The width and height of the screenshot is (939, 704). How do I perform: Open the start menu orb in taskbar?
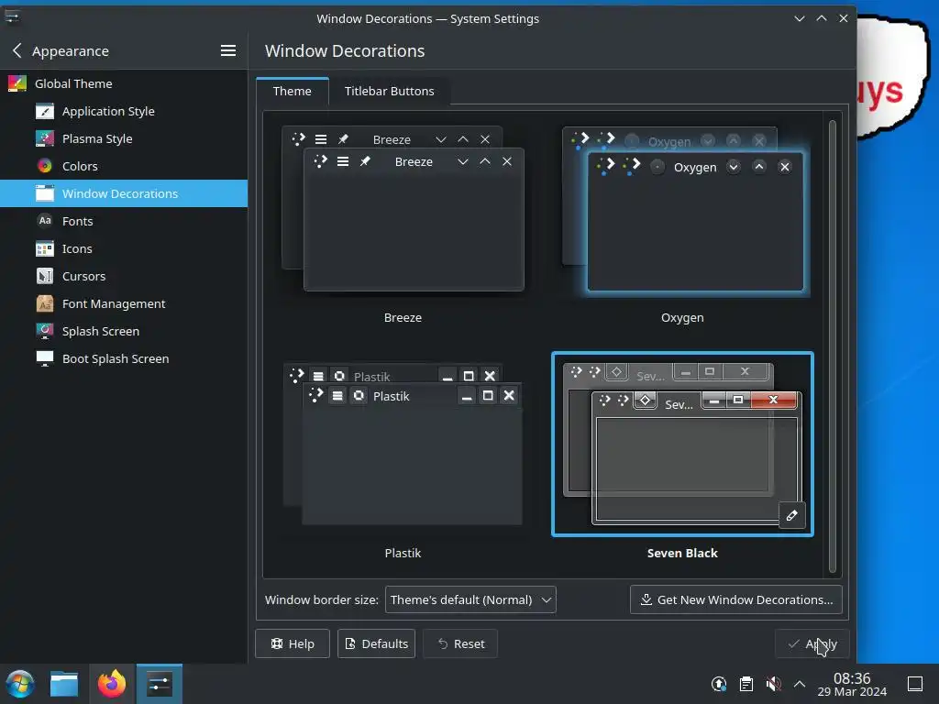[x=20, y=684]
